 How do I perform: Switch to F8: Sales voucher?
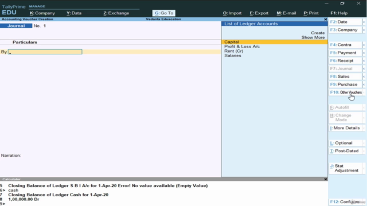[345, 77]
